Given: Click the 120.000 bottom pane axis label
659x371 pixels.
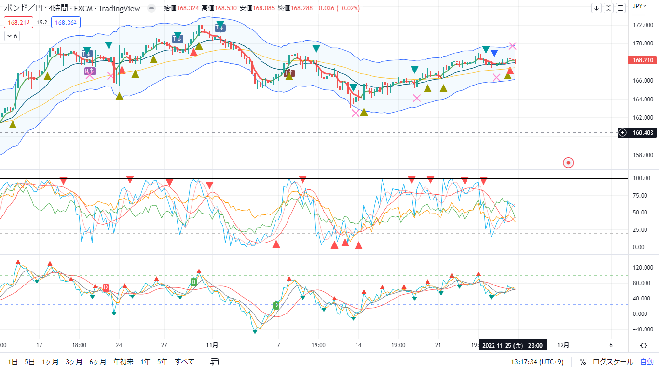Looking at the screenshot, I should pyautogui.click(x=643, y=268).
